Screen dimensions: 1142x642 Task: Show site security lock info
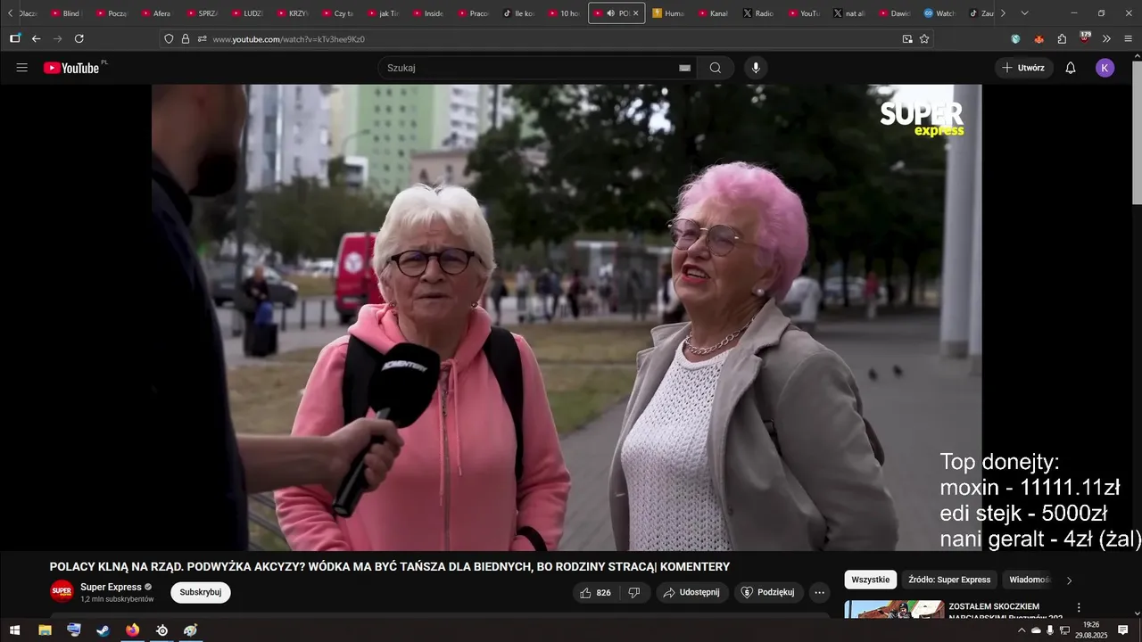point(186,38)
